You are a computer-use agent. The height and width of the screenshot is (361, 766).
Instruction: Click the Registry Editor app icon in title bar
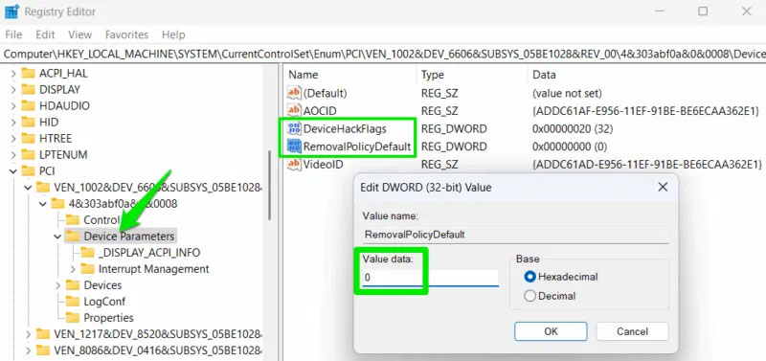coord(11,11)
